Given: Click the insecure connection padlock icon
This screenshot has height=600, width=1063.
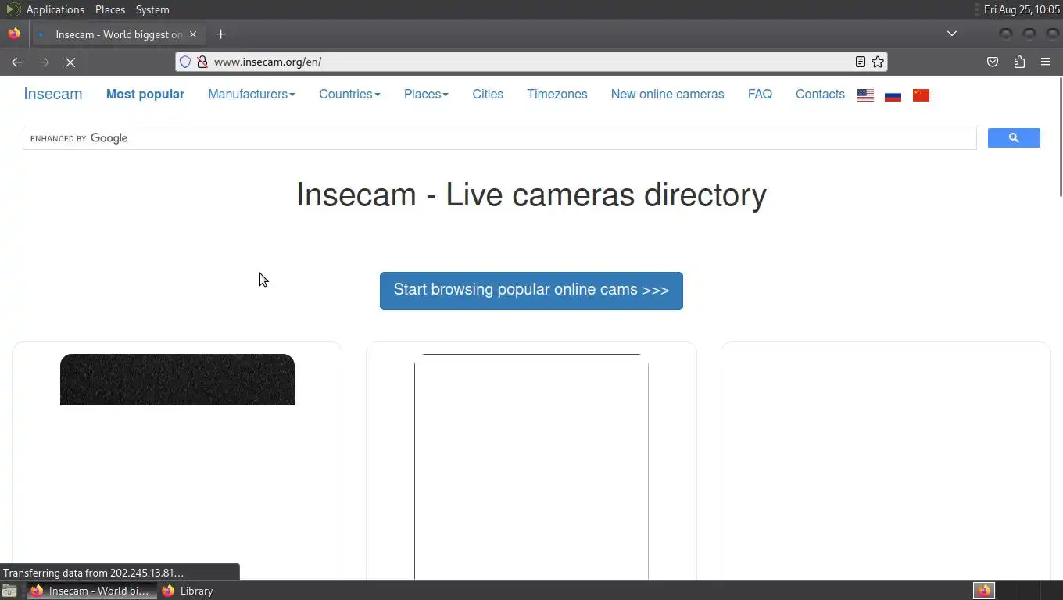Looking at the screenshot, I should (202, 62).
